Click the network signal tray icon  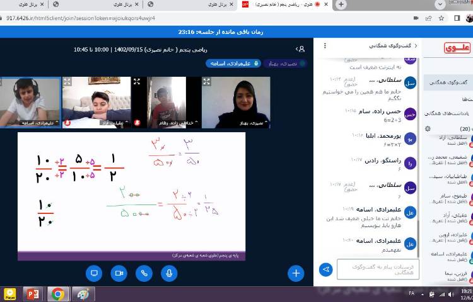pos(441,294)
